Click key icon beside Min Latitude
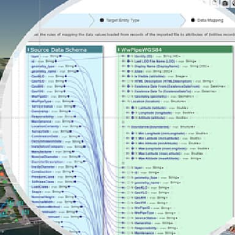Screen dimensions: 235x235 click(x=133, y=138)
